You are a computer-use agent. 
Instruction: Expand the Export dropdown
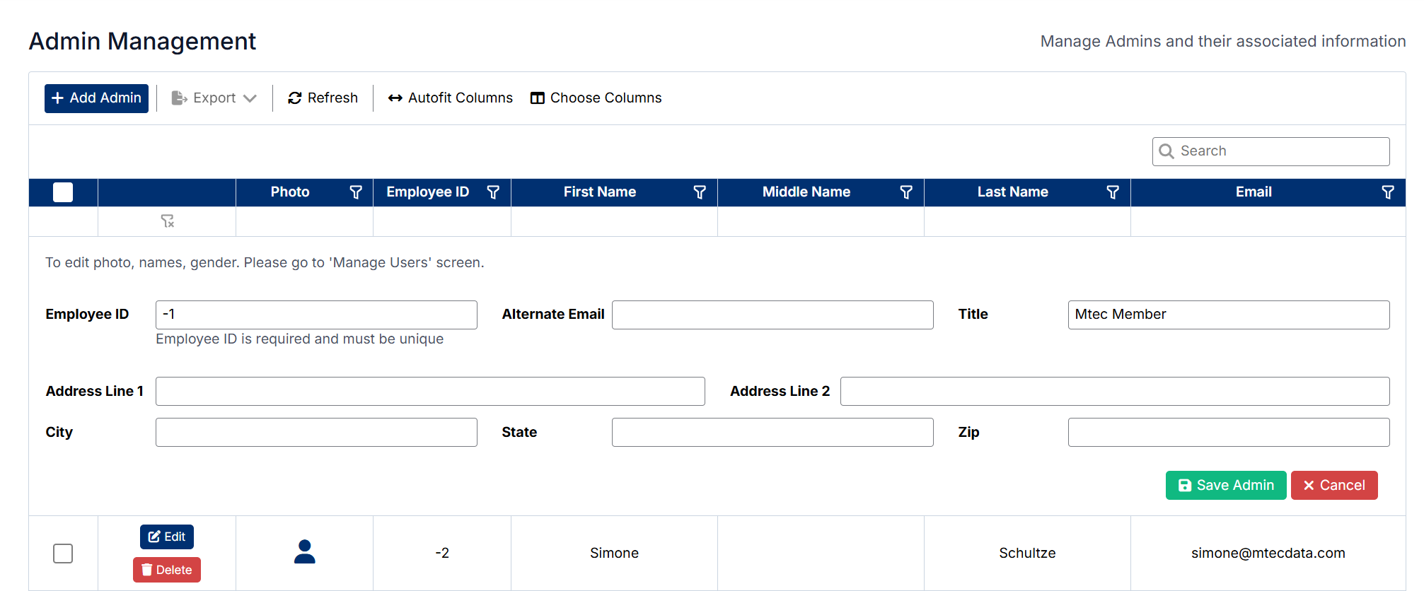point(214,98)
